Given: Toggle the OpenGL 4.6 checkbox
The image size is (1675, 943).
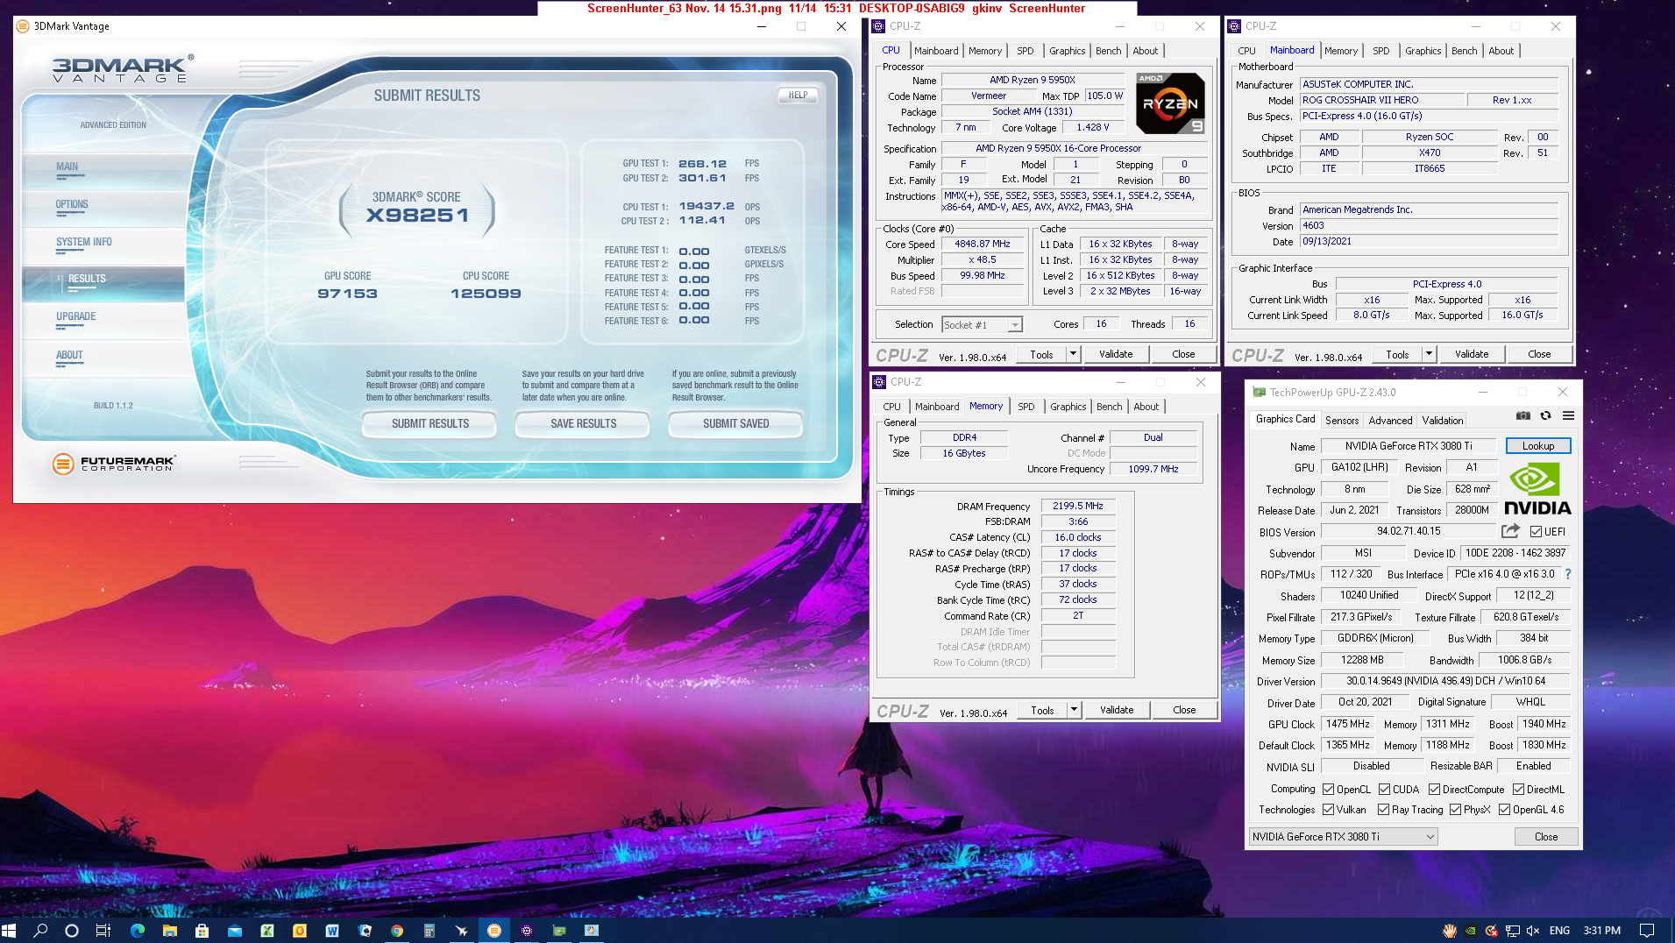Looking at the screenshot, I should 1504,810.
